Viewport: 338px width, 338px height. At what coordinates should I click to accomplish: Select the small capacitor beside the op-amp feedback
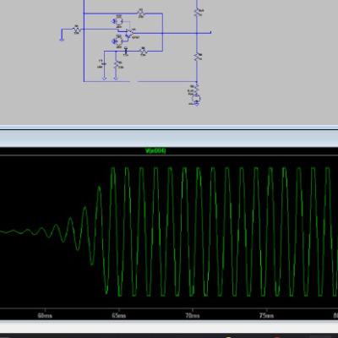[126, 51]
